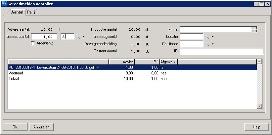Click 'nee' in the Voorraad row
Viewport: 272px width, 135px height.
tap(163, 73)
